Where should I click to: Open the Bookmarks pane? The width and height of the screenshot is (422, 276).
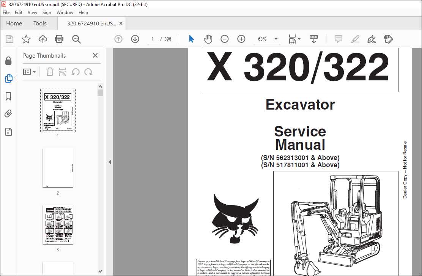8,96
